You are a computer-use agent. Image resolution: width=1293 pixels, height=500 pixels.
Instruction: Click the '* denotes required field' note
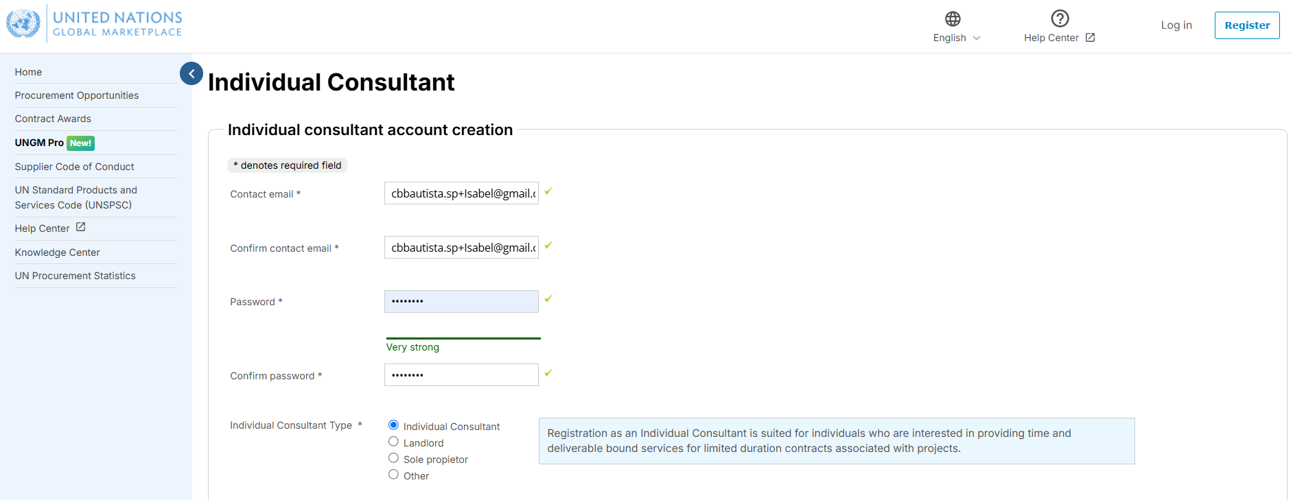point(288,165)
